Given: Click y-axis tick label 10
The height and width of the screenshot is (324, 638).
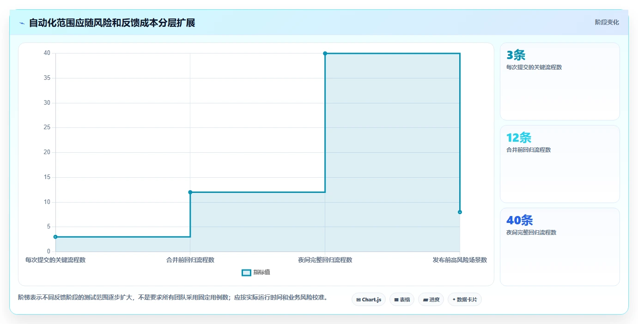Looking at the screenshot, I should pyautogui.click(x=47, y=202).
